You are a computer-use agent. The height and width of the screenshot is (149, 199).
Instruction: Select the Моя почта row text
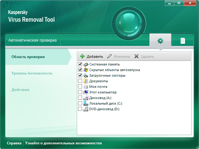(98, 87)
